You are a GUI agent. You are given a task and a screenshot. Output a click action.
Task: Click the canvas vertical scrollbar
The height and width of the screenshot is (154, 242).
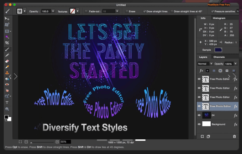coord(195,77)
